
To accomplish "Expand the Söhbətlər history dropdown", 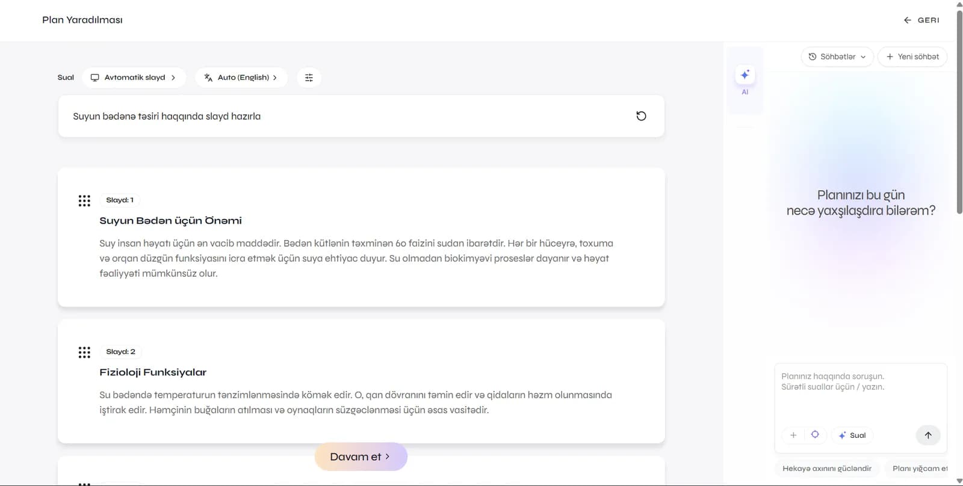I will pos(837,57).
